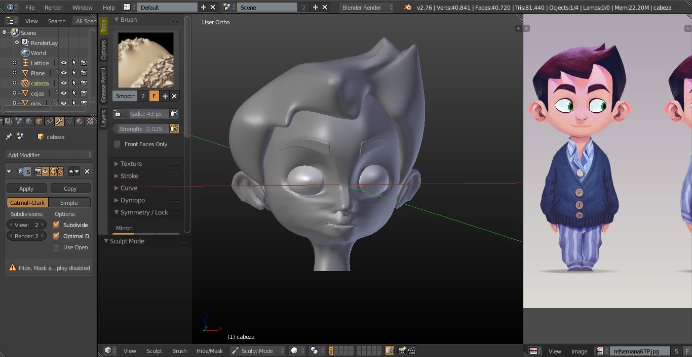The width and height of the screenshot is (692, 357).
Task: Copy the subdivision modifier
Action: coord(70,188)
